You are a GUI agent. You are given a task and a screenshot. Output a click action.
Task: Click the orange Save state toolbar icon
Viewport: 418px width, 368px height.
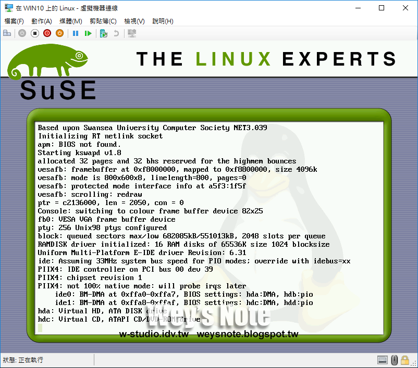pos(59,33)
